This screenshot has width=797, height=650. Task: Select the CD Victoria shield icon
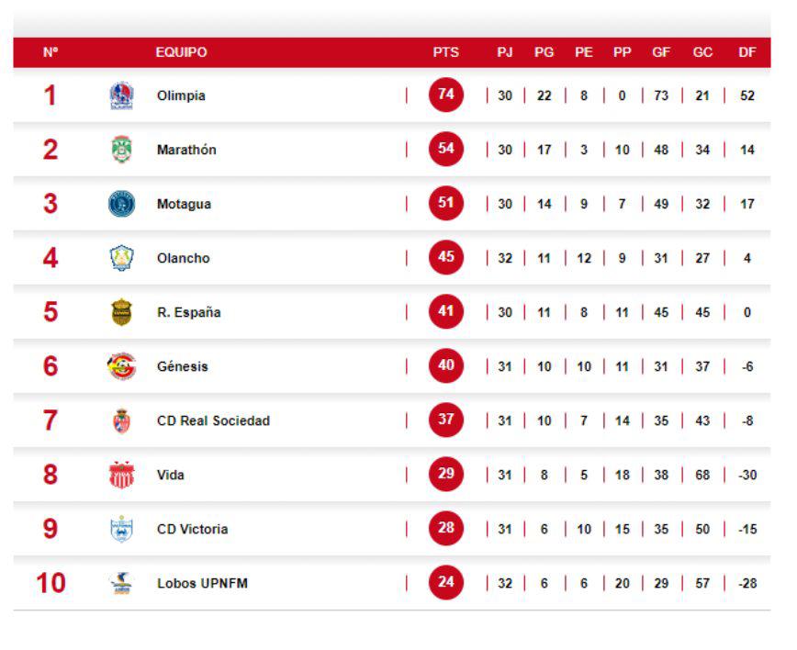click(121, 529)
